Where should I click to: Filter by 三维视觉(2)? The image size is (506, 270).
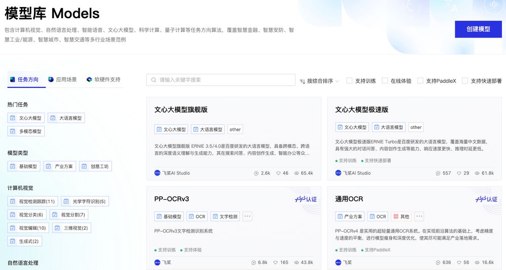point(72,228)
